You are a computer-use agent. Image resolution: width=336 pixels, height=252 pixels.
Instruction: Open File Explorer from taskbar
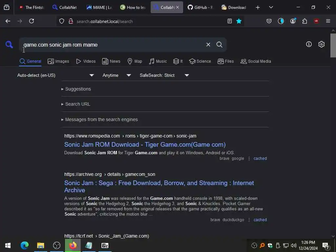coord(40,245)
